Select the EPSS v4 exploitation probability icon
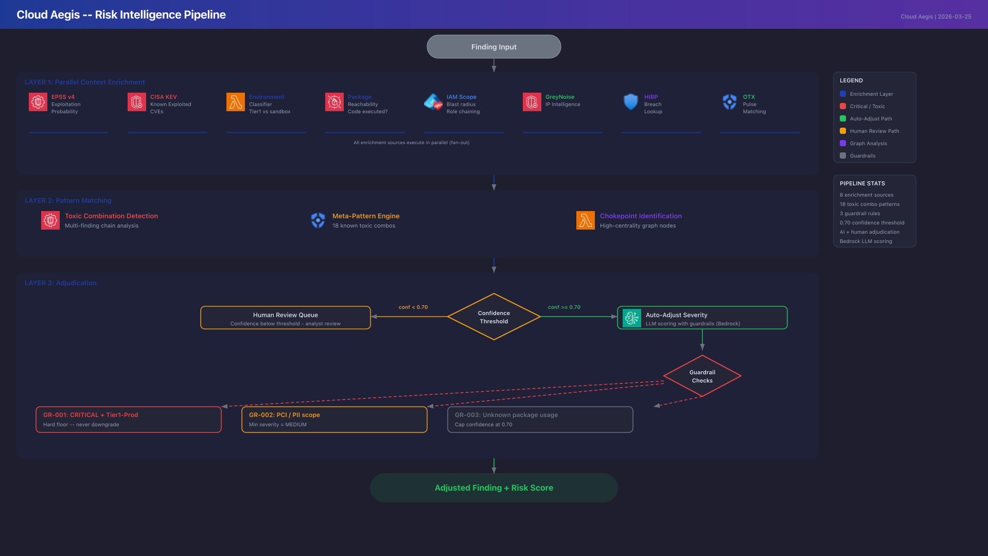 (x=38, y=102)
